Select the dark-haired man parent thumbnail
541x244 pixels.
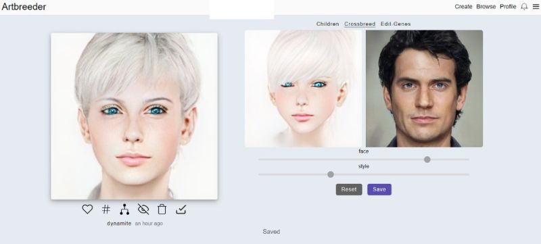coord(424,89)
